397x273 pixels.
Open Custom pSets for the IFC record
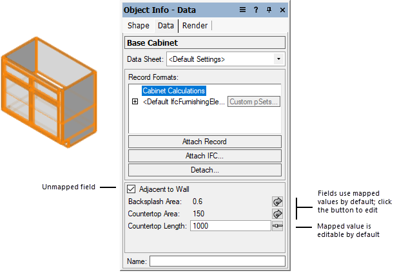click(254, 102)
